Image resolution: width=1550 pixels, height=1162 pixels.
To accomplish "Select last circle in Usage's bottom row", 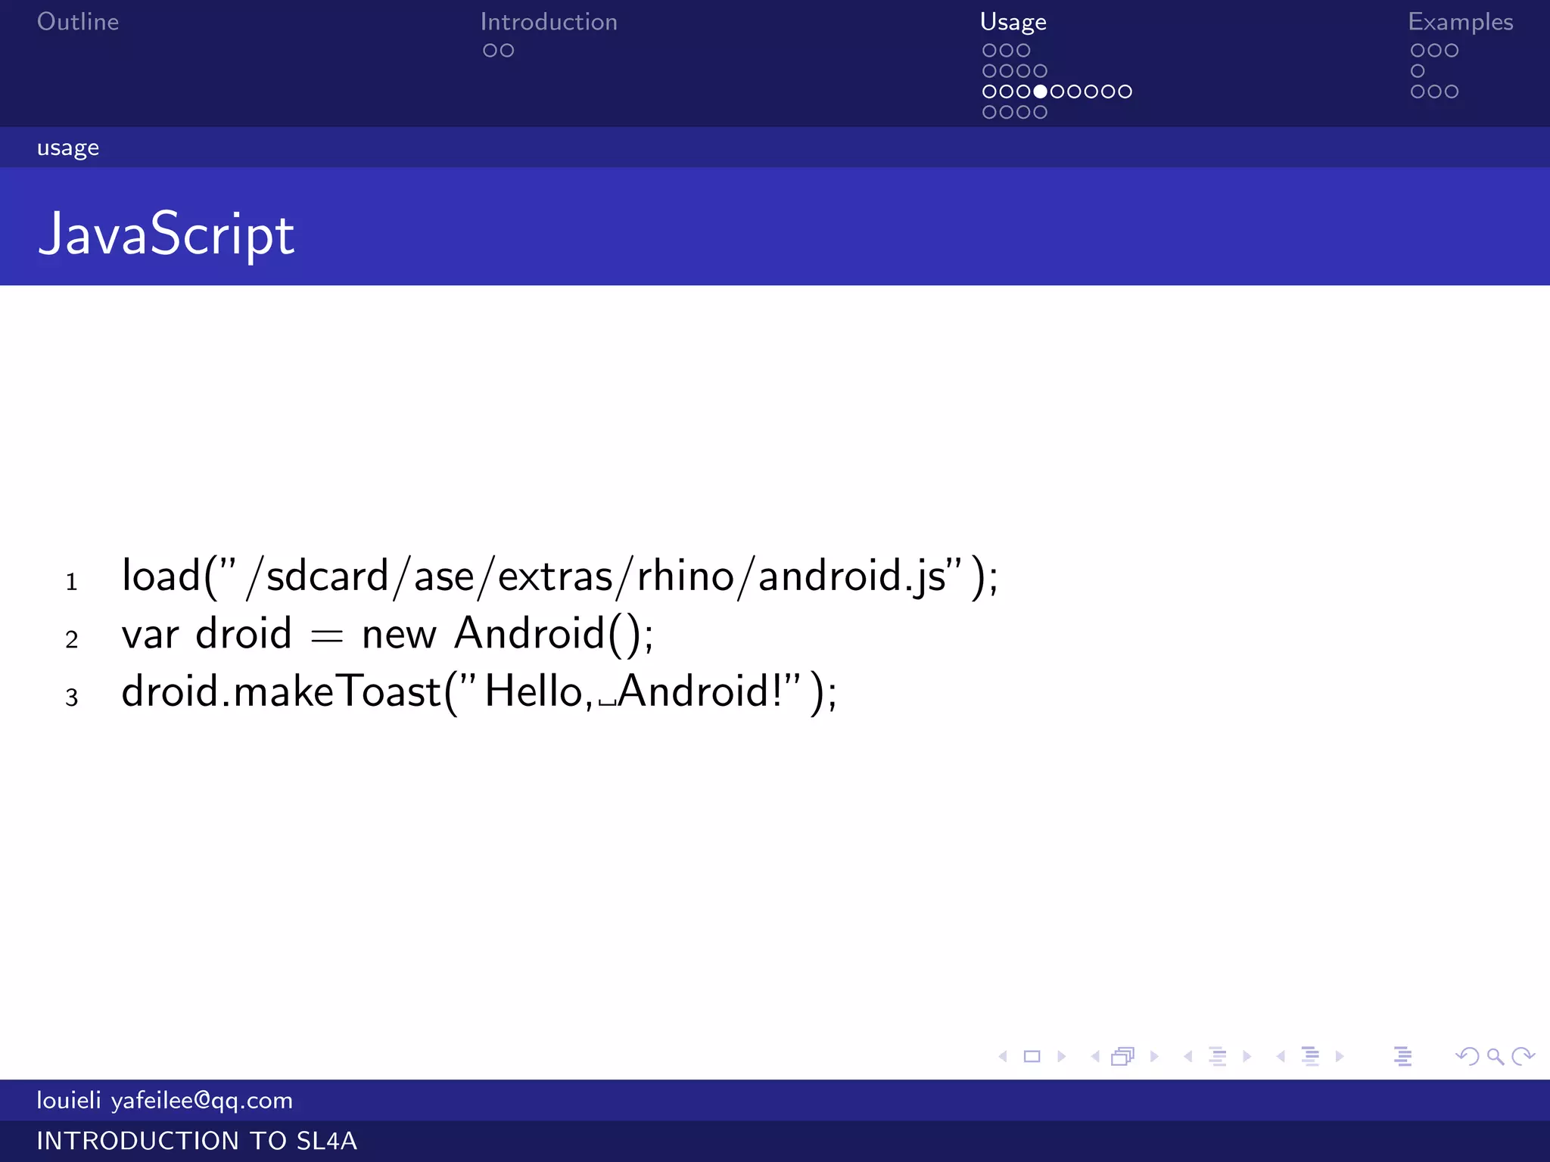I will pos(1041,112).
